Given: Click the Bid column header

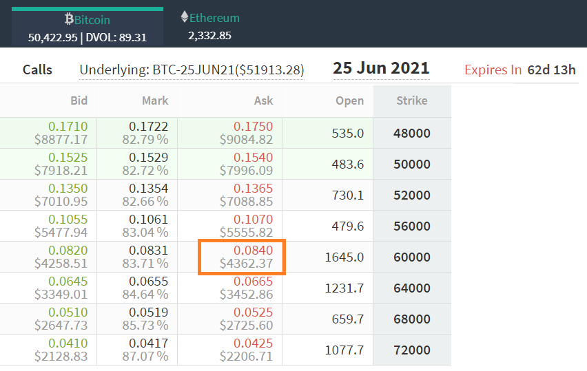Looking at the screenshot, I should [79, 100].
